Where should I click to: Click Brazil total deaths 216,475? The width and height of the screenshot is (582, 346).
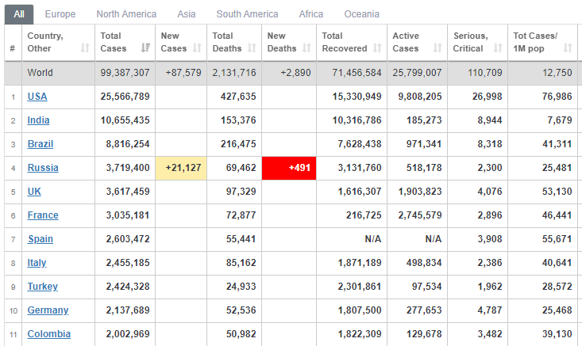pos(238,144)
